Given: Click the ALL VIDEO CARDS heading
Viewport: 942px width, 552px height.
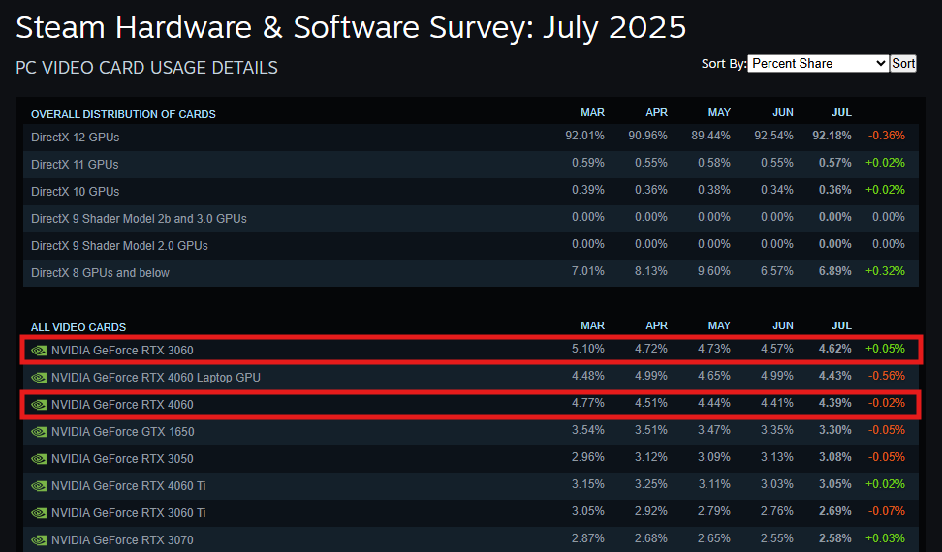Looking at the screenshot, I should tap(78, 327).
